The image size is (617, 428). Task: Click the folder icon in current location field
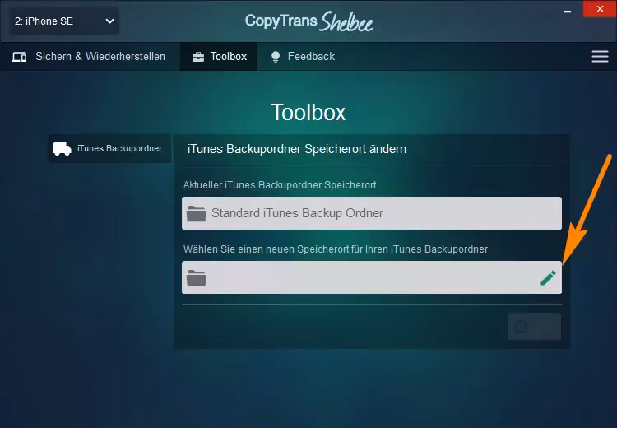point(196,213)
